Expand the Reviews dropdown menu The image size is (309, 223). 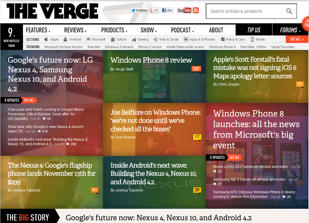(76, 30)
